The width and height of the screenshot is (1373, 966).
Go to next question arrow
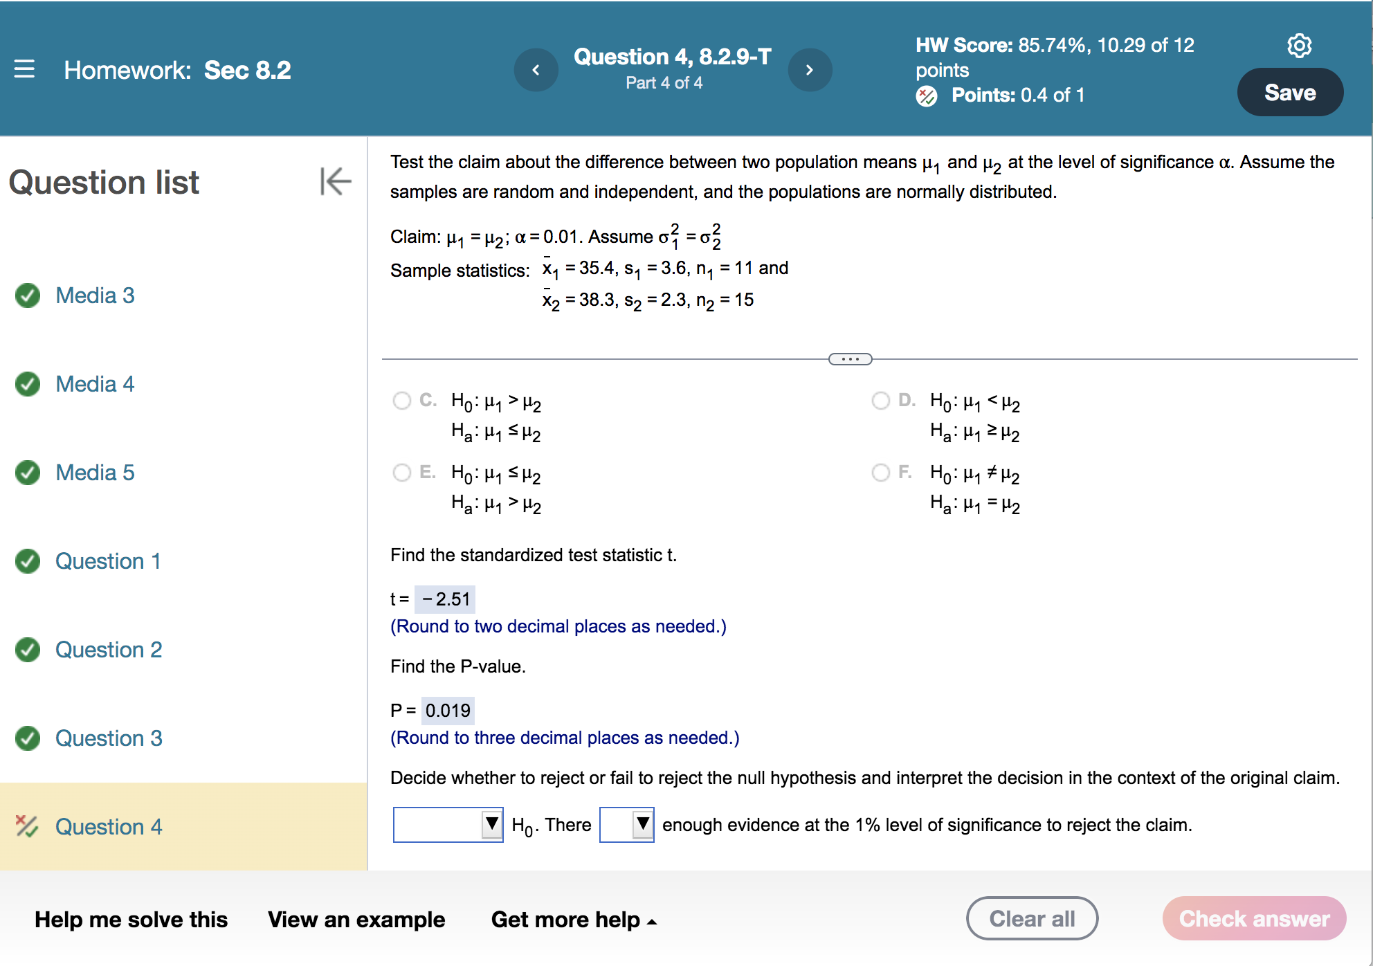point(810,70)
